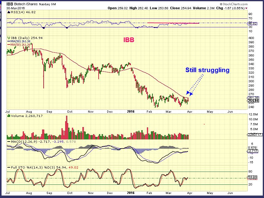Click the 'High 262.40' value
This screenshot has width=264, height=198.
[x=139, y=8]
